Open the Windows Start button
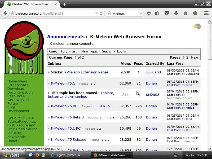Screen dimensions: 212x159 (x=12, y=155)
